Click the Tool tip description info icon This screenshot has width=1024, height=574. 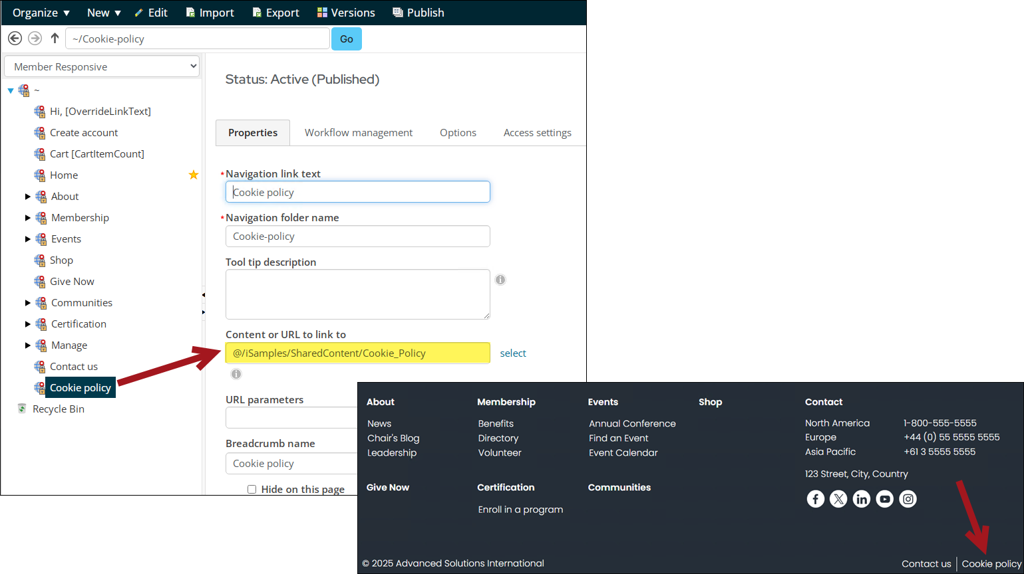pos(500,280)
